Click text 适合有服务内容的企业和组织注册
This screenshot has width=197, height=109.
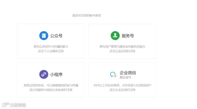[x=51, y=90]
